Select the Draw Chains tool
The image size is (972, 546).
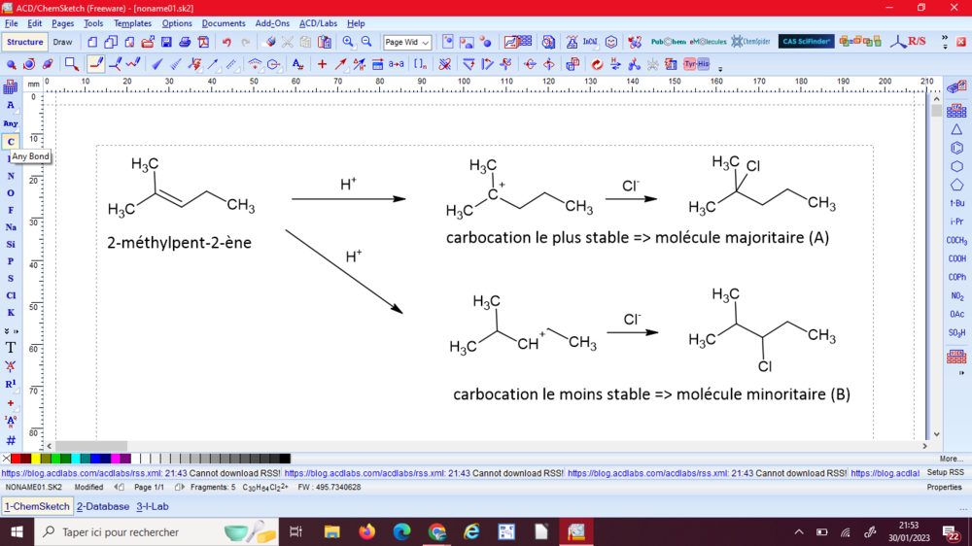click(133, 64)
